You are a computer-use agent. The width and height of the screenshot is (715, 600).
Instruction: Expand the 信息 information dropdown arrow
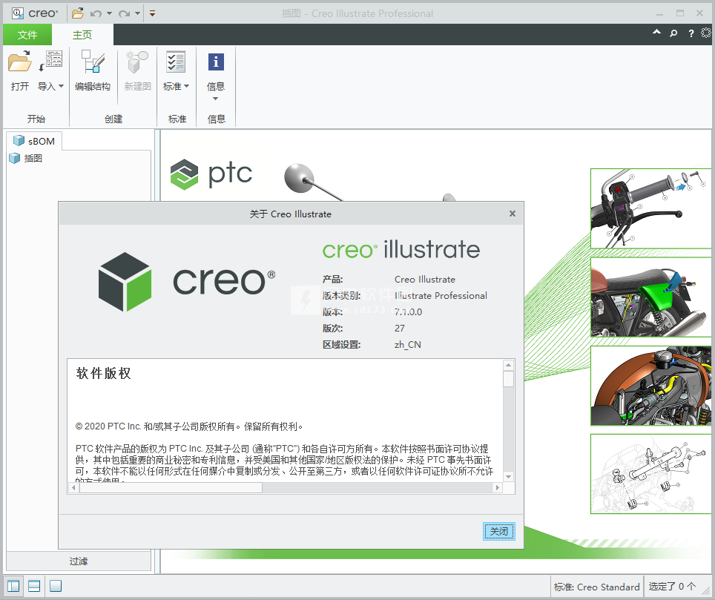[216, 99]
